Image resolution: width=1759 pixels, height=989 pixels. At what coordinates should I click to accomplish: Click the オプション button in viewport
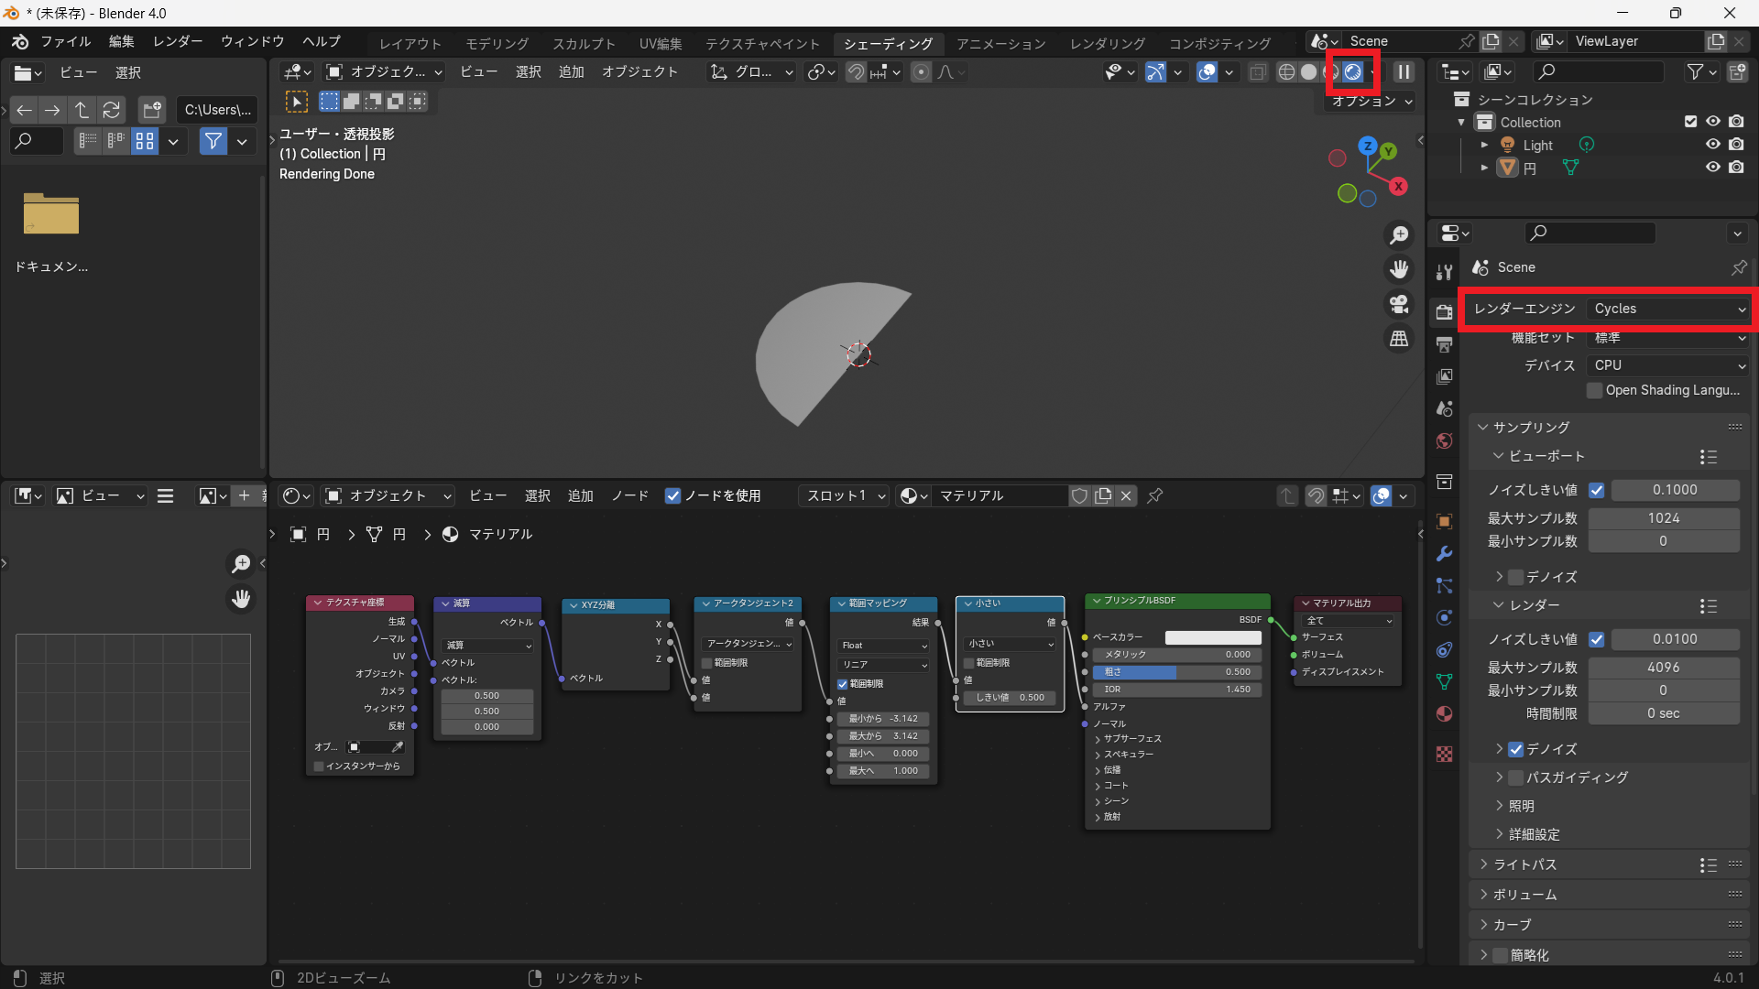coord(1371,101)
